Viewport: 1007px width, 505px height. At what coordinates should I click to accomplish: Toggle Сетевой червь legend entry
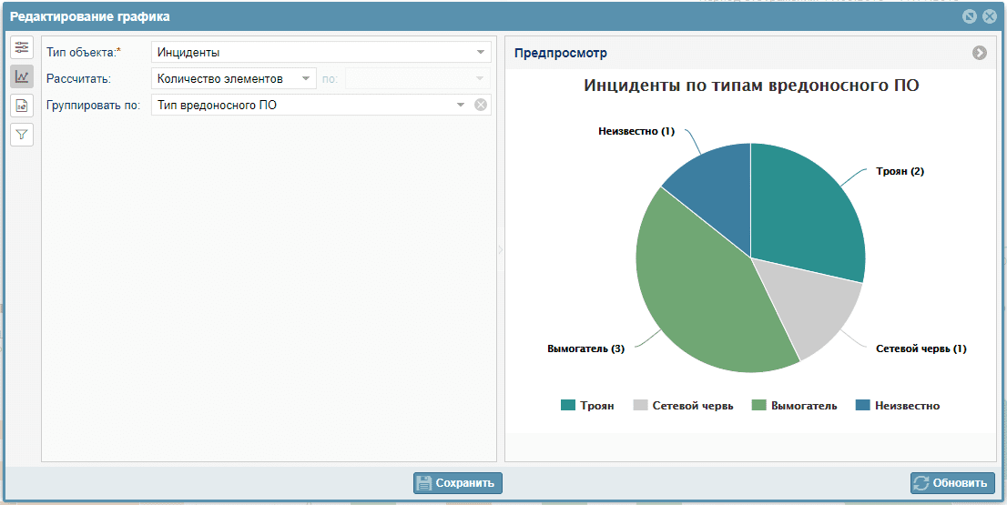[x=683, y=406]
